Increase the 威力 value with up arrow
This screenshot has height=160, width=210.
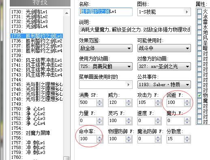[129, 101]
